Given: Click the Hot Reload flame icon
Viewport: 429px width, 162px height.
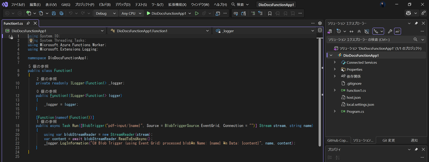Looking at the screenshot, I should point(204,13).
